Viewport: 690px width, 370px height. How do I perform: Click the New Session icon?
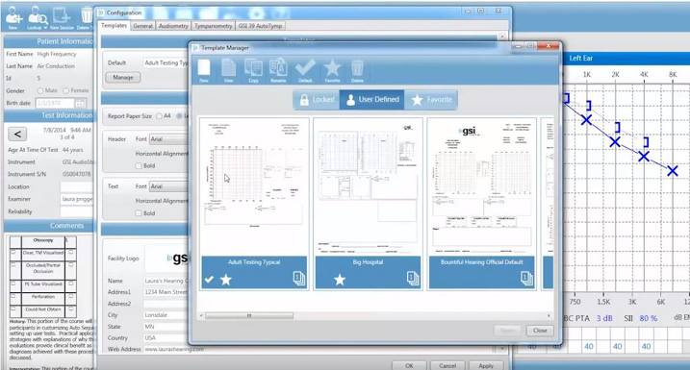(62, 17)
